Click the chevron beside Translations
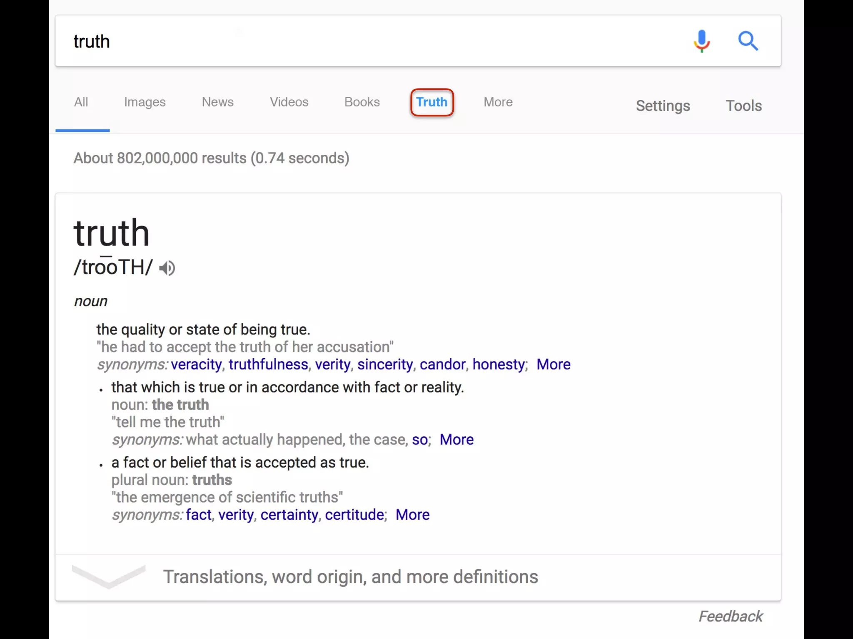Image resolution: width=853 pixels, height=639 pixels. click(109, 577)
